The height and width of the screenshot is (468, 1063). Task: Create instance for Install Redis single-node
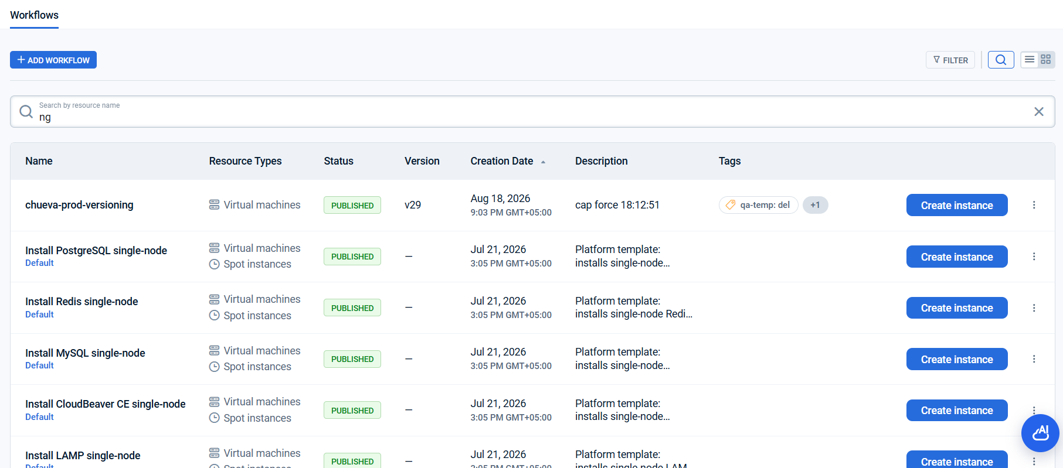pyautogui.click(x=957, y=308)
